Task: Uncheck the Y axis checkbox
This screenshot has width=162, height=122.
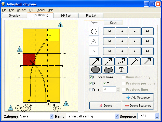Action: pos(105,83)
